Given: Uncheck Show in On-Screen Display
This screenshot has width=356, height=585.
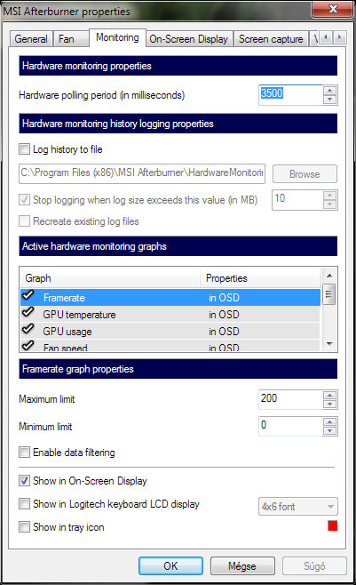Looking at the screenshot, I should [24, 480].
